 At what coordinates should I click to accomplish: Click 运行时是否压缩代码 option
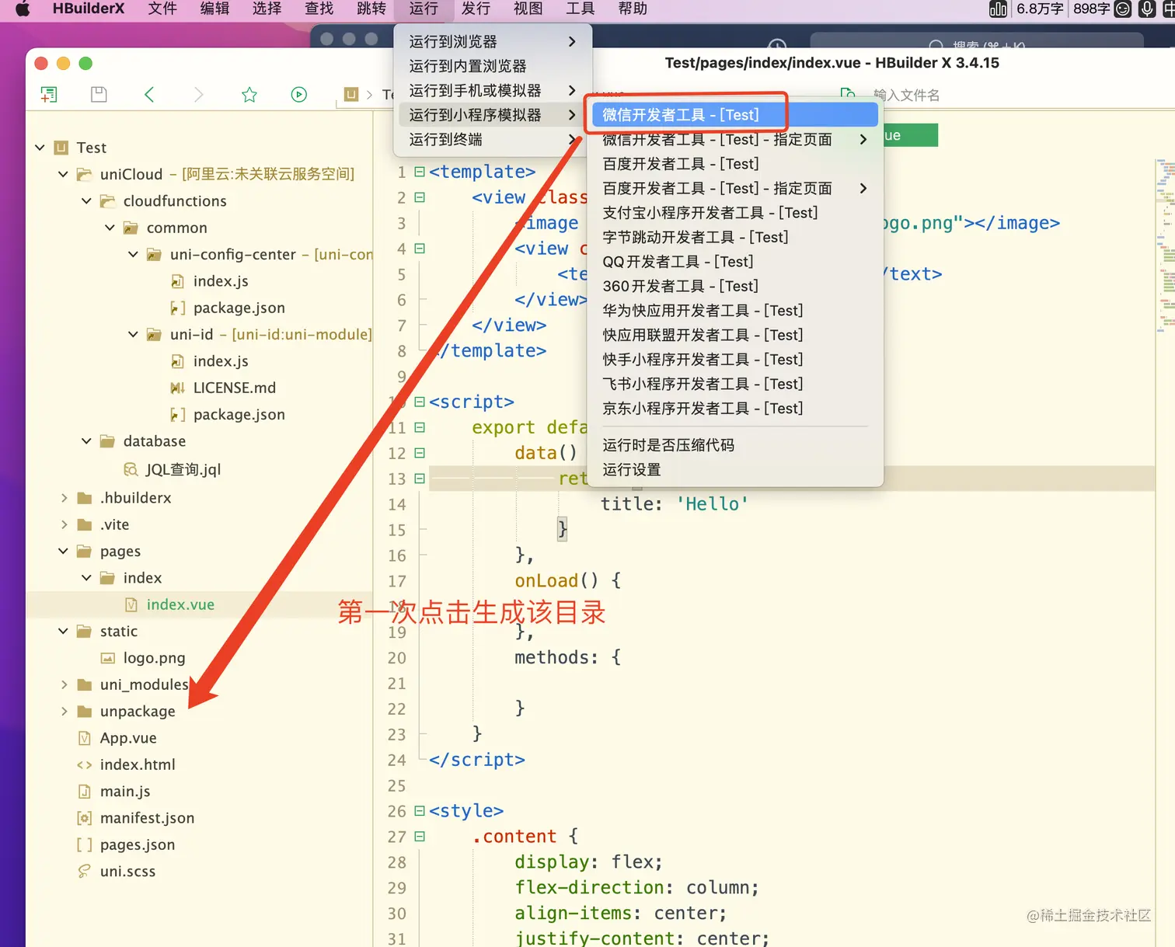[734, 445]
